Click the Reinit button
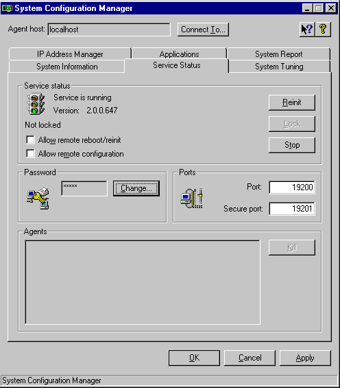Image resolution: width=340 pixels, height=388 pixels. click(292, 102)
